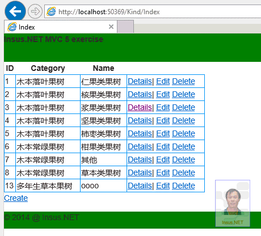261x236 pixels.
Task: Open Details for row 3 浆果类果树
Action: [x=140, y=107]
